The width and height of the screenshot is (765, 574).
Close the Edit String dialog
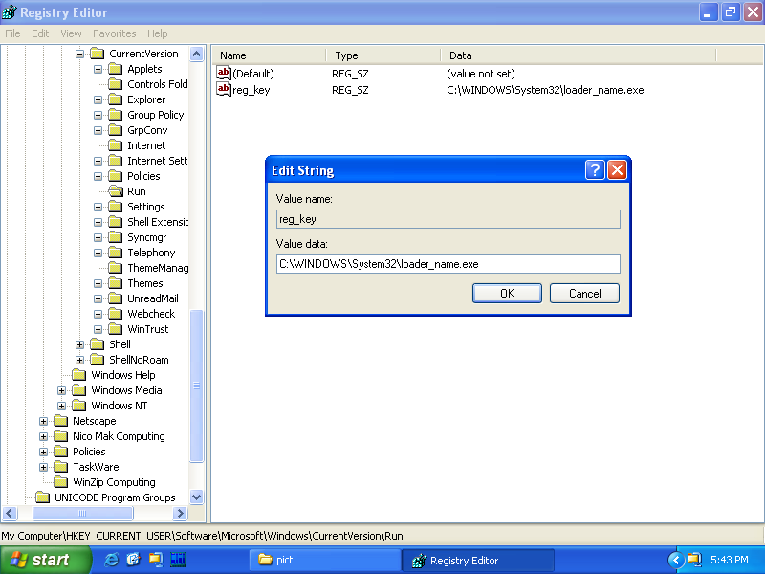click(617, 170)
